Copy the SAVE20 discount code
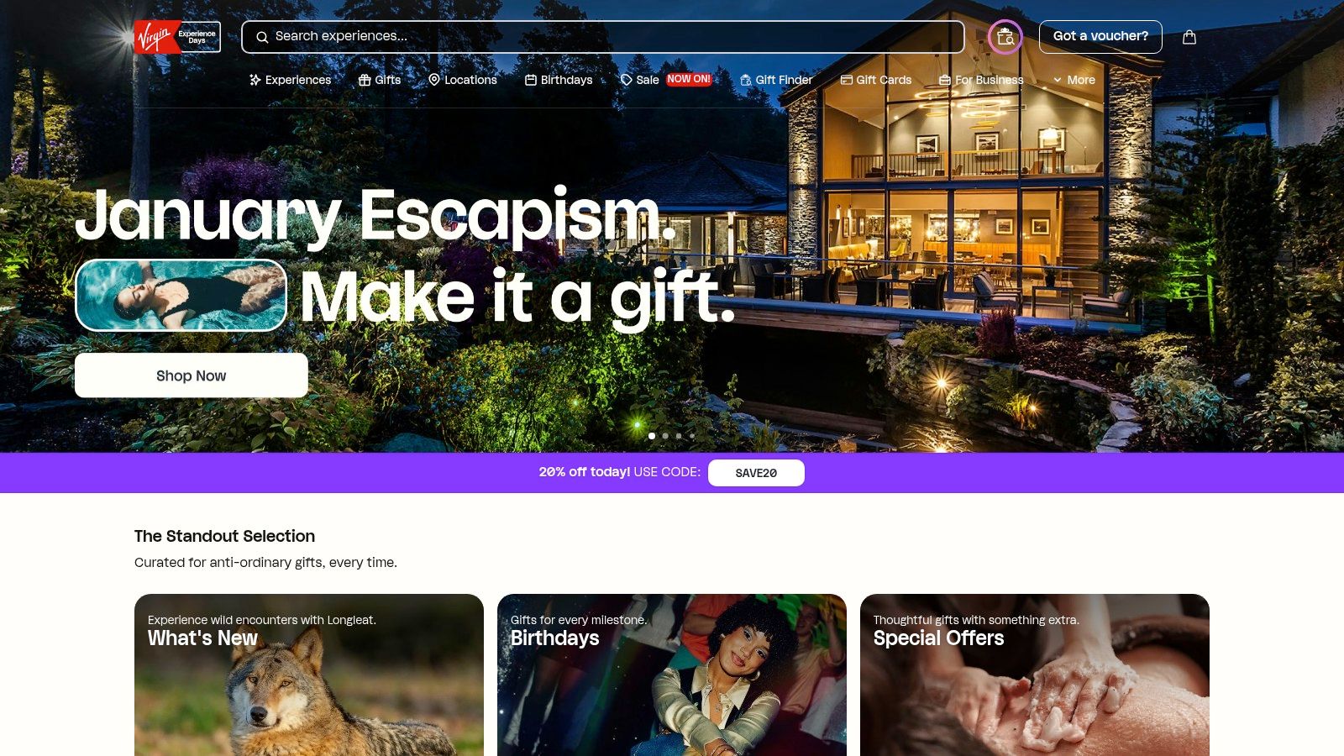The image size is (1344, 756). click(756, 473)
